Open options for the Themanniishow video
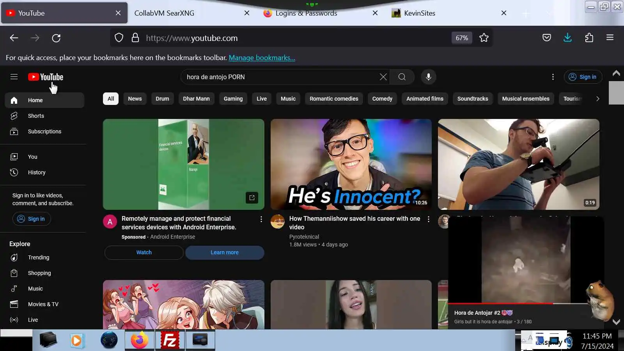Screen dimensions: 624x351 pos(429,219)
